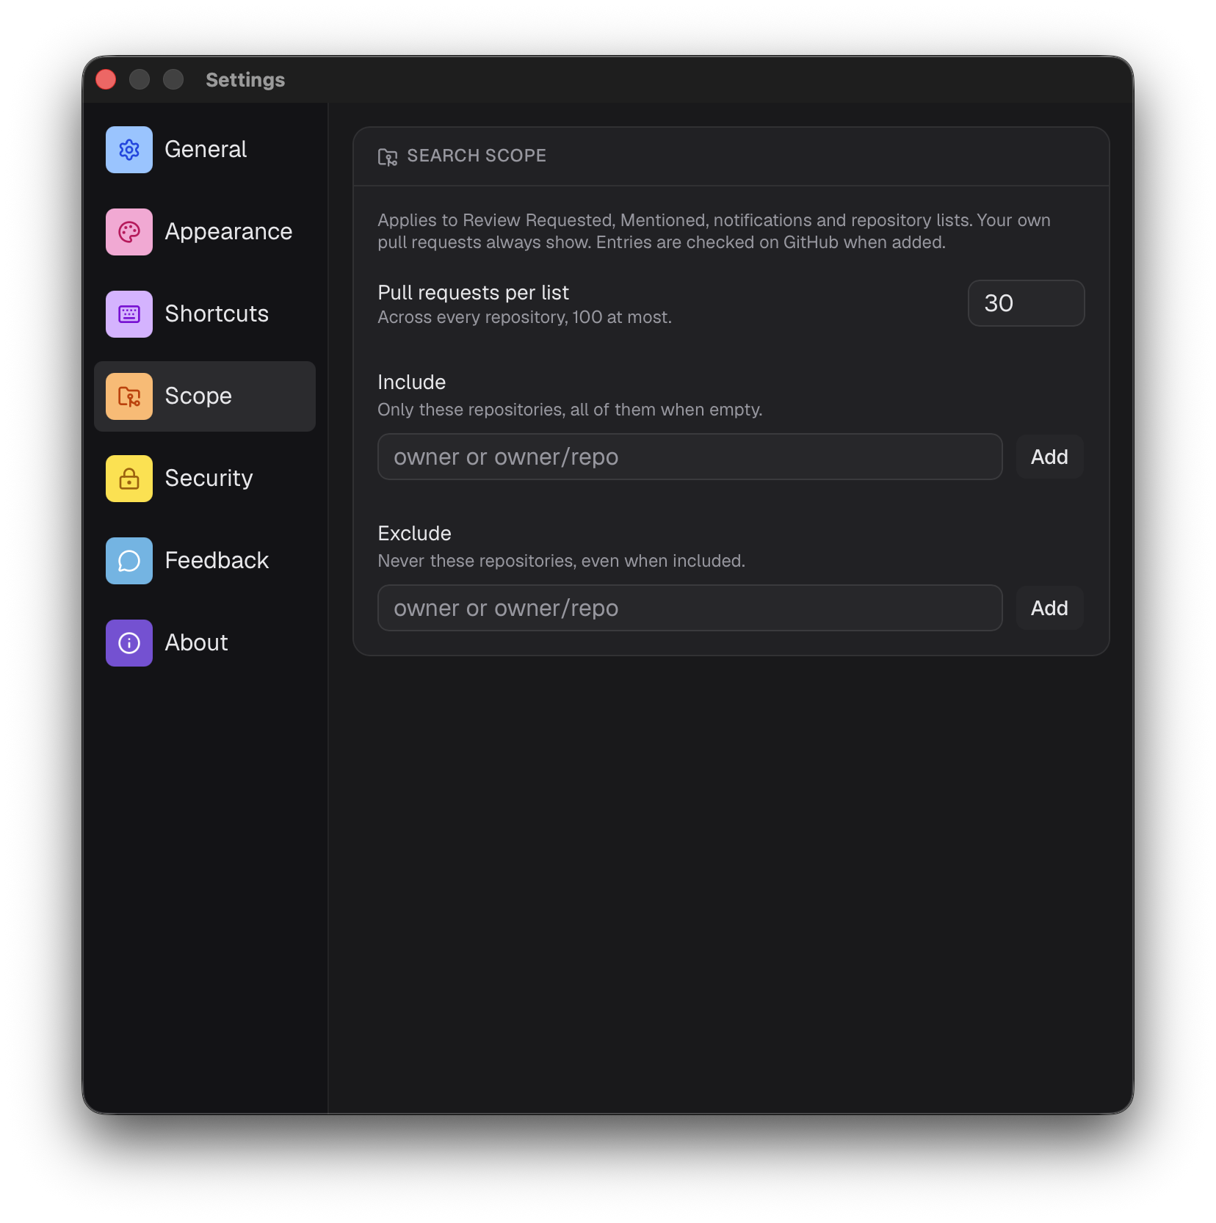Viewport: 1216px width, 1223px height.
Task: Switch to the Appearance label
Action: (228, 232)
